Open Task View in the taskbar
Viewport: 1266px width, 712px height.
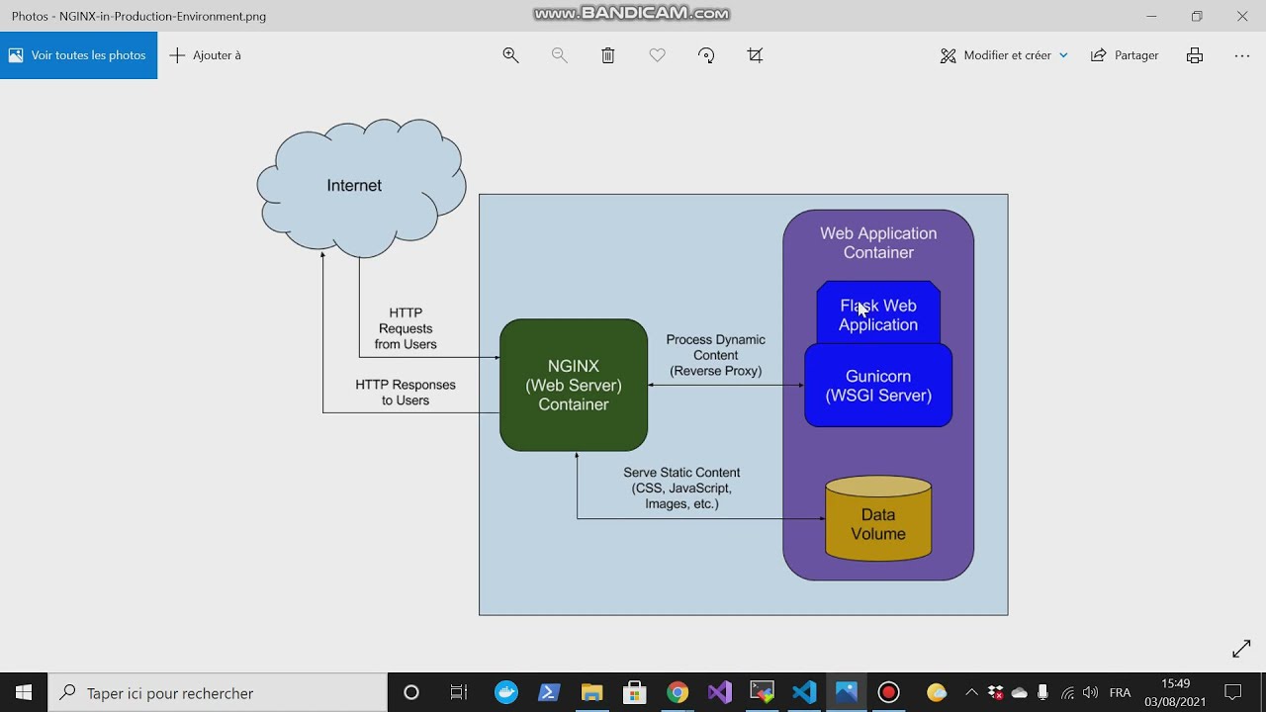tap(459, 692)
